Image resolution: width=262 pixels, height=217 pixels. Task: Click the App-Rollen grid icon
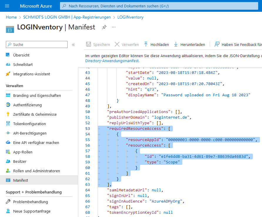point(8,152)
